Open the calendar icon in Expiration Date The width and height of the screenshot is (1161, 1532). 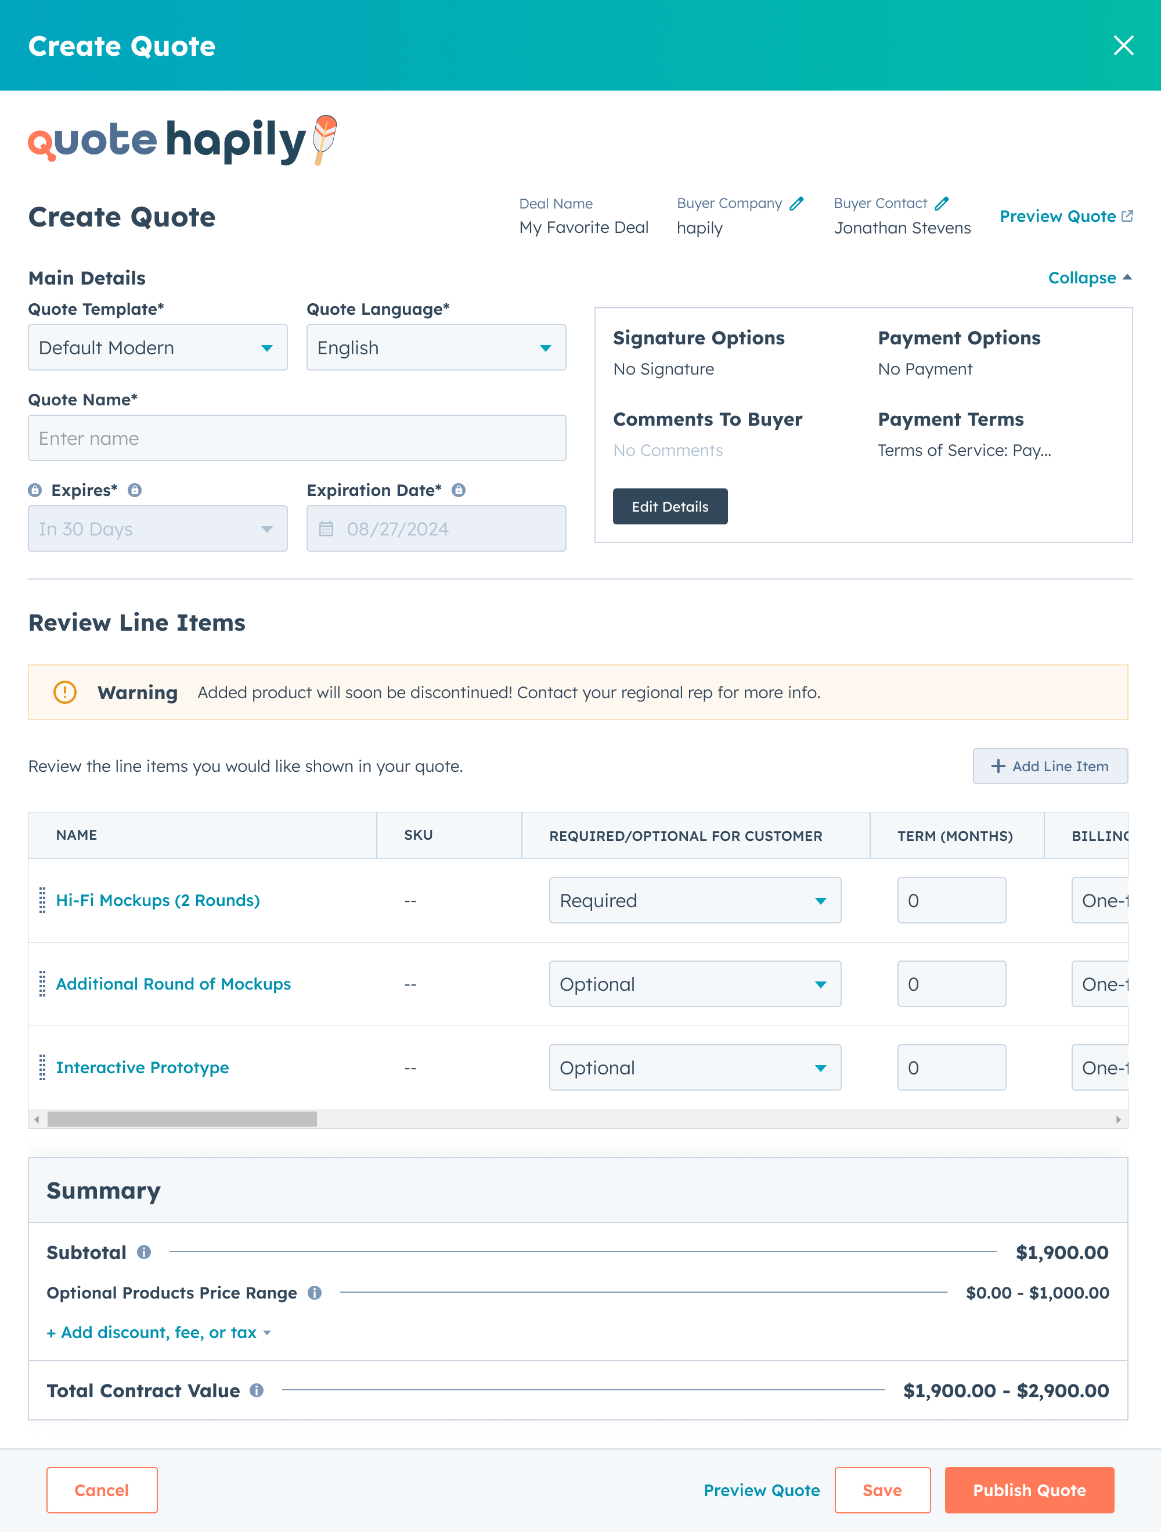pos(326,528)
